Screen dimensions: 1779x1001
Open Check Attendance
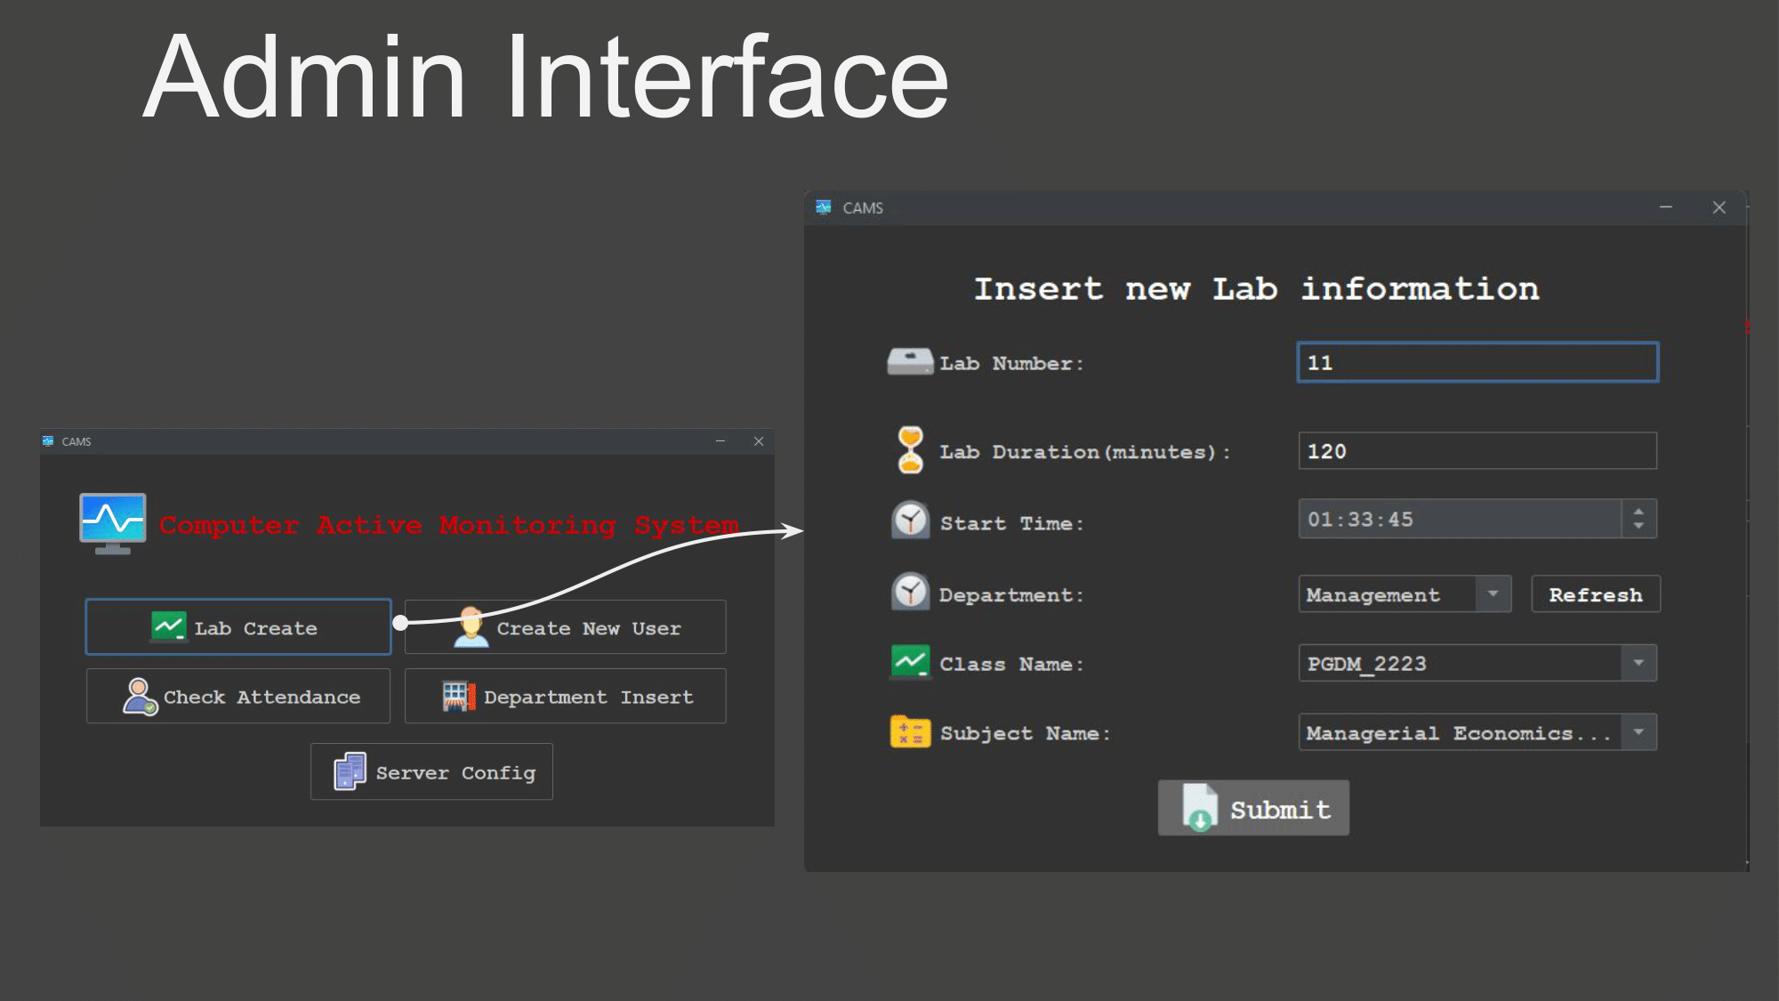(238, 697)
